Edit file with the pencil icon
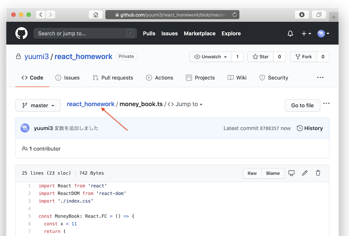The height and width of the screenshot is (236, 349). 305,173
